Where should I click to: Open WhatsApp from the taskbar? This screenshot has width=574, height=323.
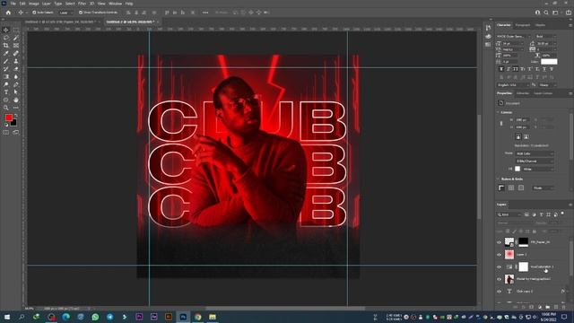click(x=95, y=317)
